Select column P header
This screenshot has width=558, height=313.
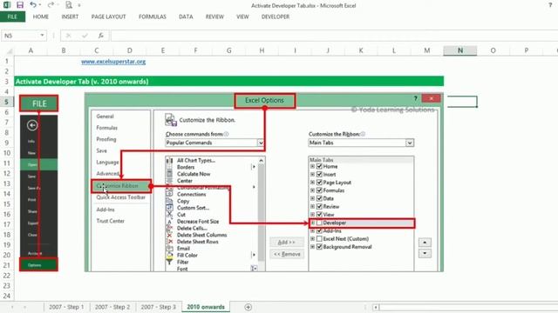526,50
